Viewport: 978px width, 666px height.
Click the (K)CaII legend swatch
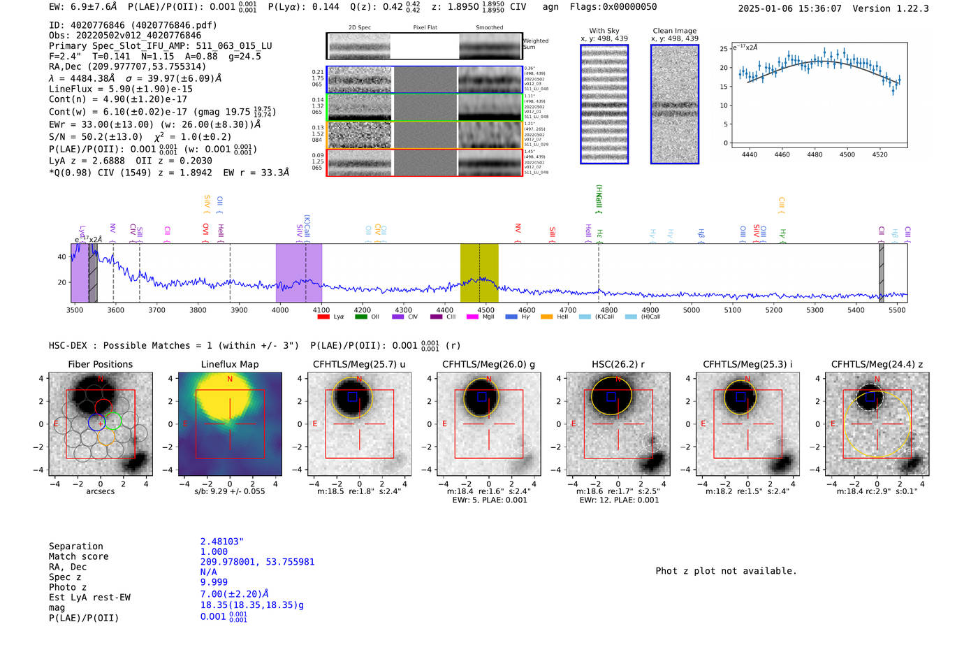pyautogui.click(x=585, y=317)
